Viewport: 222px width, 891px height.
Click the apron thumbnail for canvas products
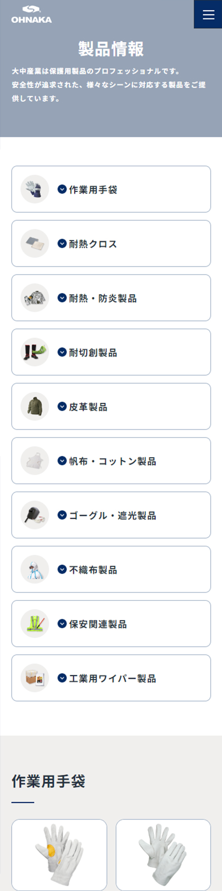tap(35, 461)
